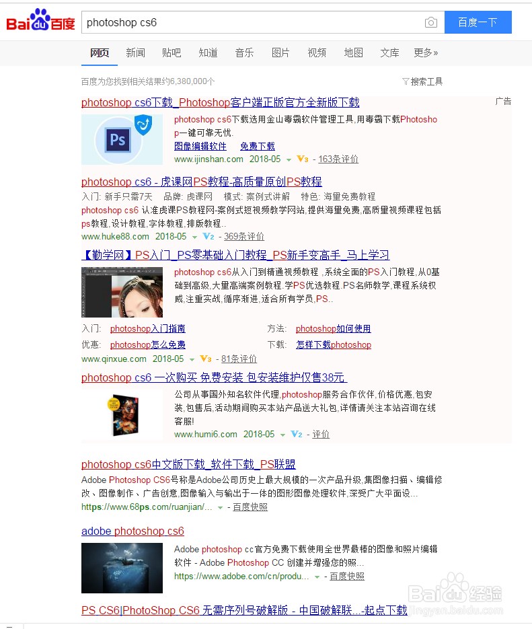Image resolution: width=532 pixels, height=629 pixels.
Task: Expand dropdown arrow beside www.humi6.com
Action: pos(282,435)
